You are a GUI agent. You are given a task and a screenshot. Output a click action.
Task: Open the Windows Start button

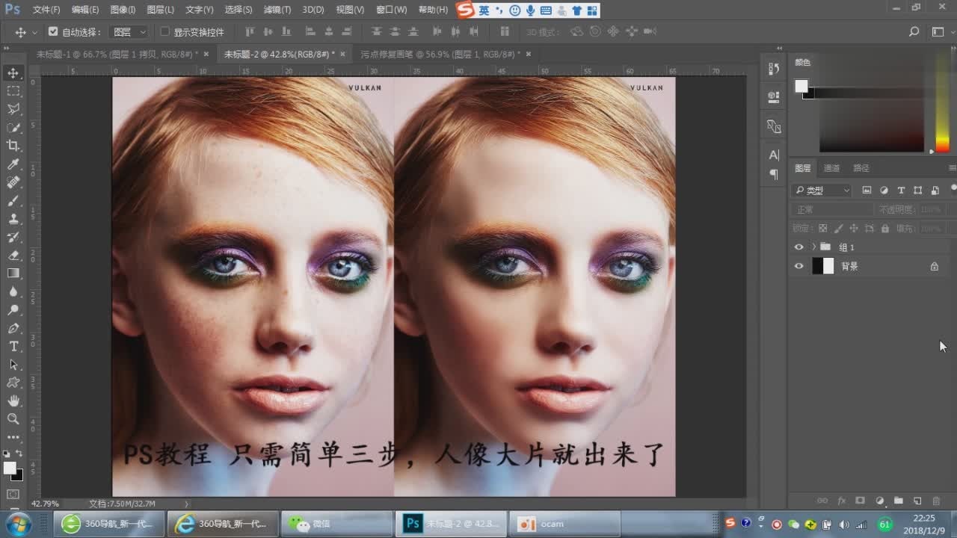pyautogui.click(x=18, y=523)
